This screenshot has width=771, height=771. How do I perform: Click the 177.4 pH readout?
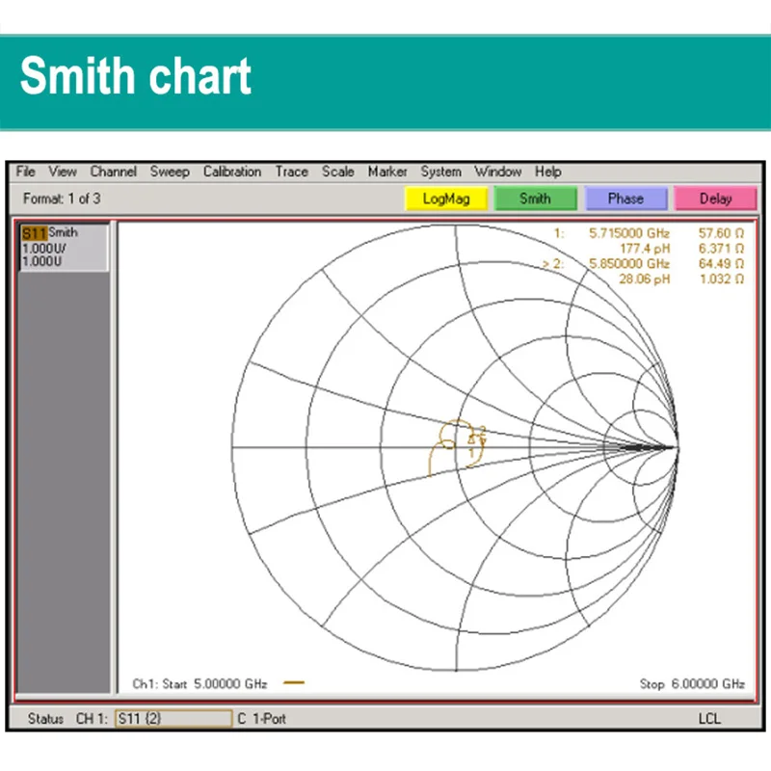pyautogui.click(x=645, y=249)
